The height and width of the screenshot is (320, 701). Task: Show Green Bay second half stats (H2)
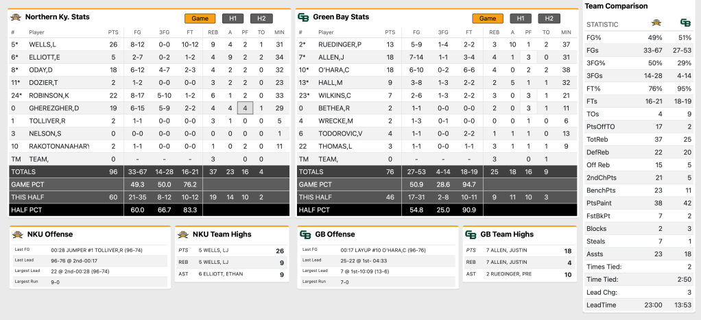pos(549,19)
